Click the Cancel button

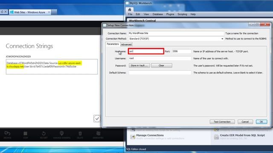click(x=245, y=122)
